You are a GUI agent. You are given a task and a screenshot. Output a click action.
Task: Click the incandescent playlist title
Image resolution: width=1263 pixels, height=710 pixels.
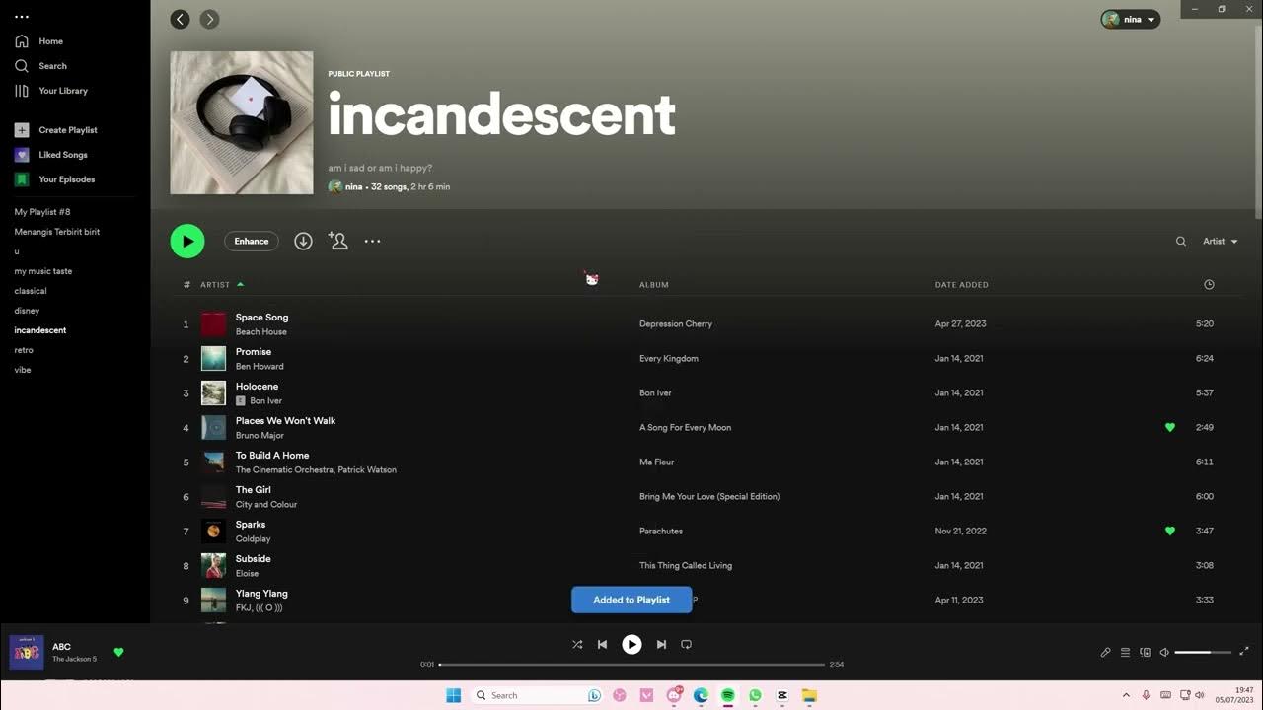[501, 115]
